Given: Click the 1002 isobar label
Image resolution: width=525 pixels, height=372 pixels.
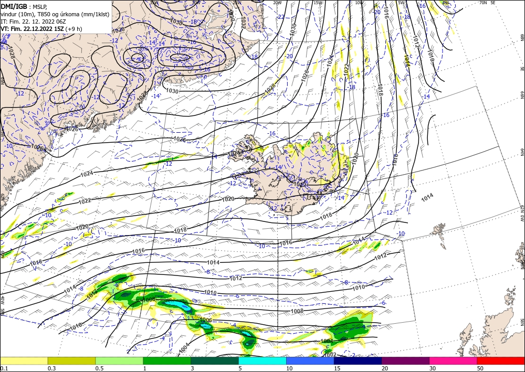Looking at the screenshot, I should 330,354.
